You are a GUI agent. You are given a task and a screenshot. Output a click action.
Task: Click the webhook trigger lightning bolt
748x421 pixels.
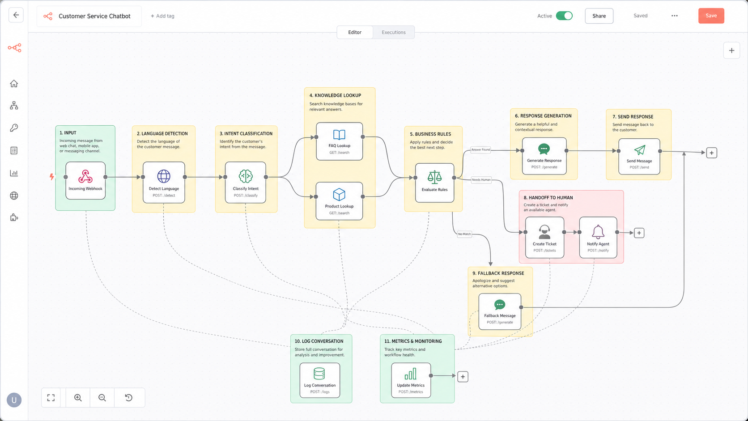(x=52, y=177)
